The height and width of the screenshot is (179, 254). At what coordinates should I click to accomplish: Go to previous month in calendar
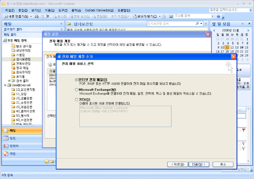214,30
